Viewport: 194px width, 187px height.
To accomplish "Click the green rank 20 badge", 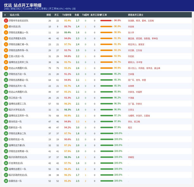I will pyautogui.click(x=6, y=133).
